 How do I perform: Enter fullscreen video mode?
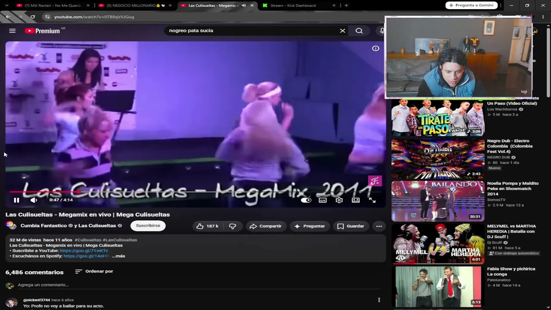pyautogui.click(x=372, y=200)
